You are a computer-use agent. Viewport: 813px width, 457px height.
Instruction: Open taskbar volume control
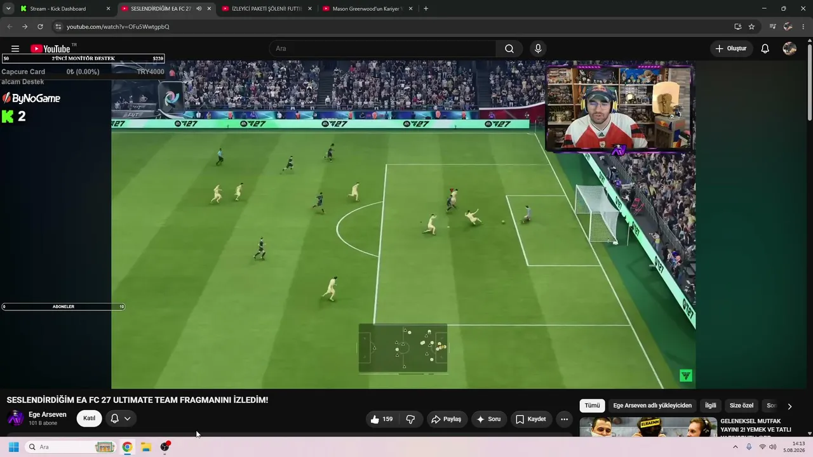(772, 447)
